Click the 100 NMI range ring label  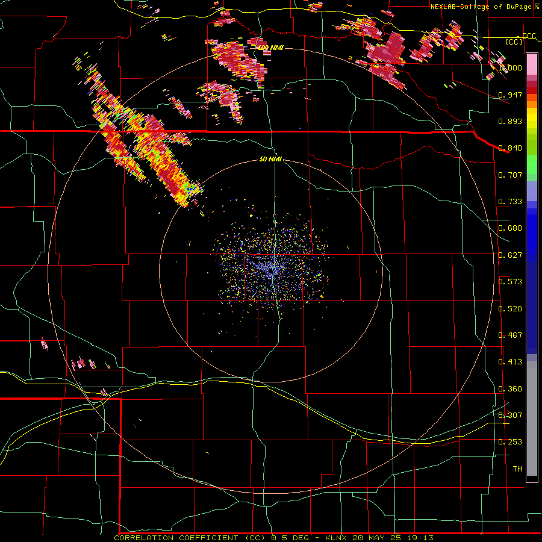[270, 48]
